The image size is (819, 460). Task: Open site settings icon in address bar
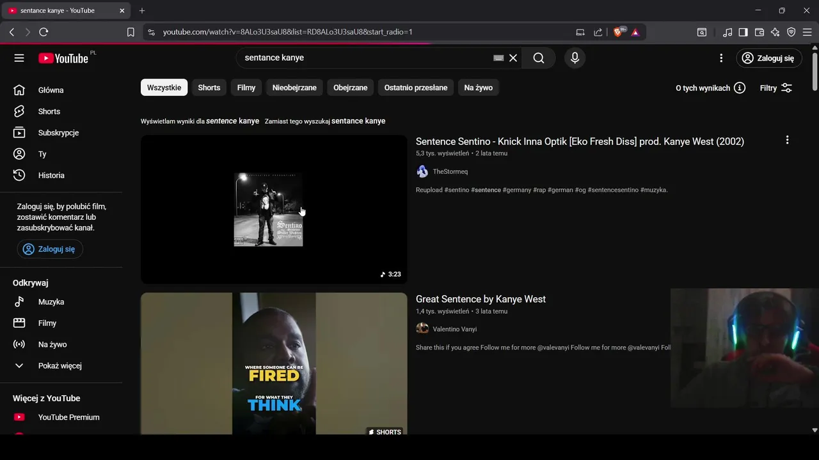click(151, 32)
